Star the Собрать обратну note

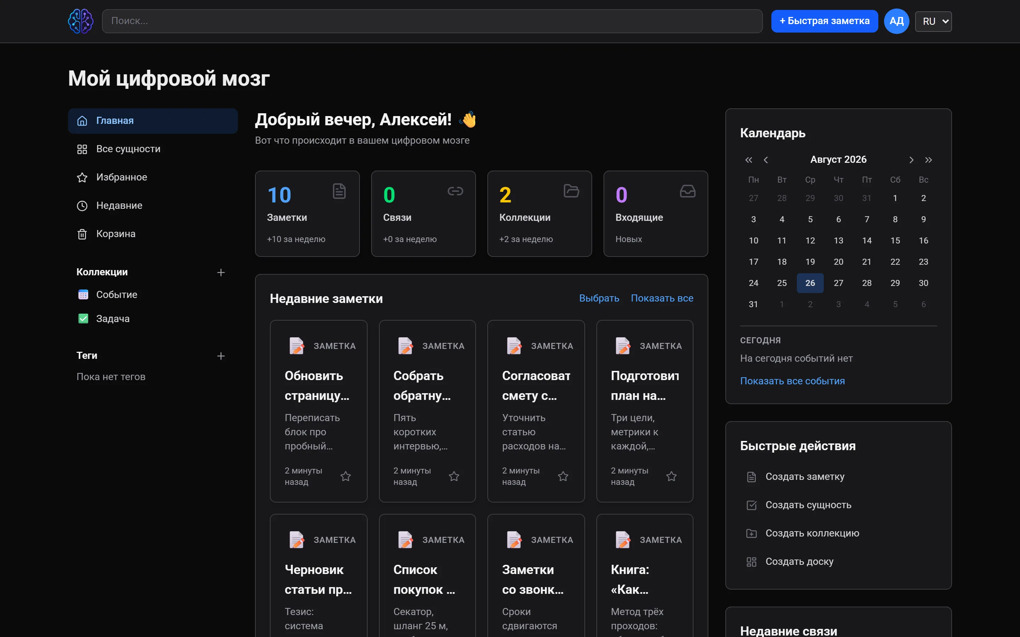click(x=454, y=476)
